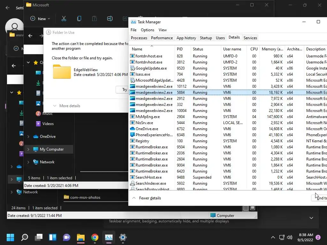Select lsass.exe process row
The image size is (327, 245).
tap(228, 74)
